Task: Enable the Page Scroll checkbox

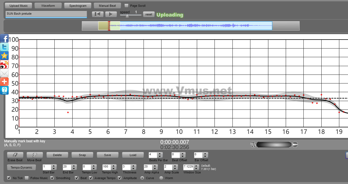Action: click(x=126, y=6)
